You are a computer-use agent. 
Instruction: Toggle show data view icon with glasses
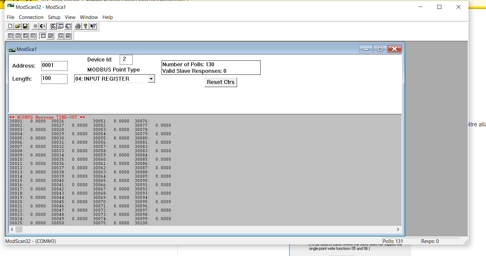61,26
